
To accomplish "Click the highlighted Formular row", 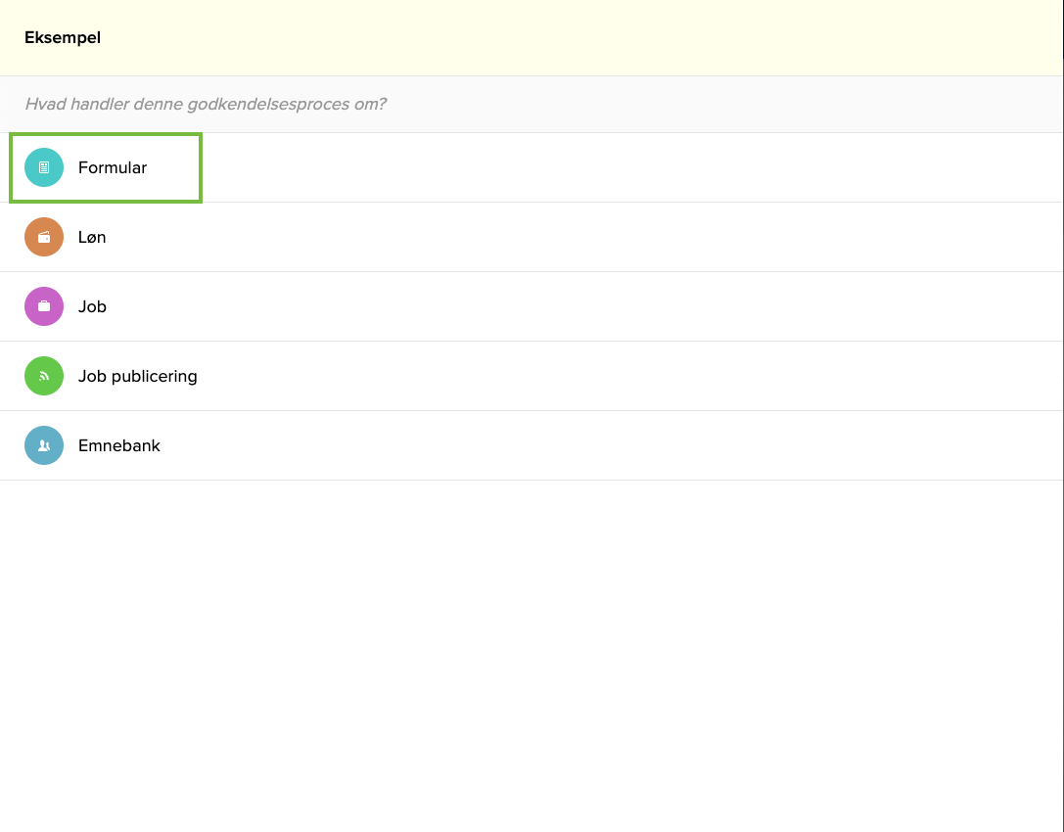I will (105, 166).
